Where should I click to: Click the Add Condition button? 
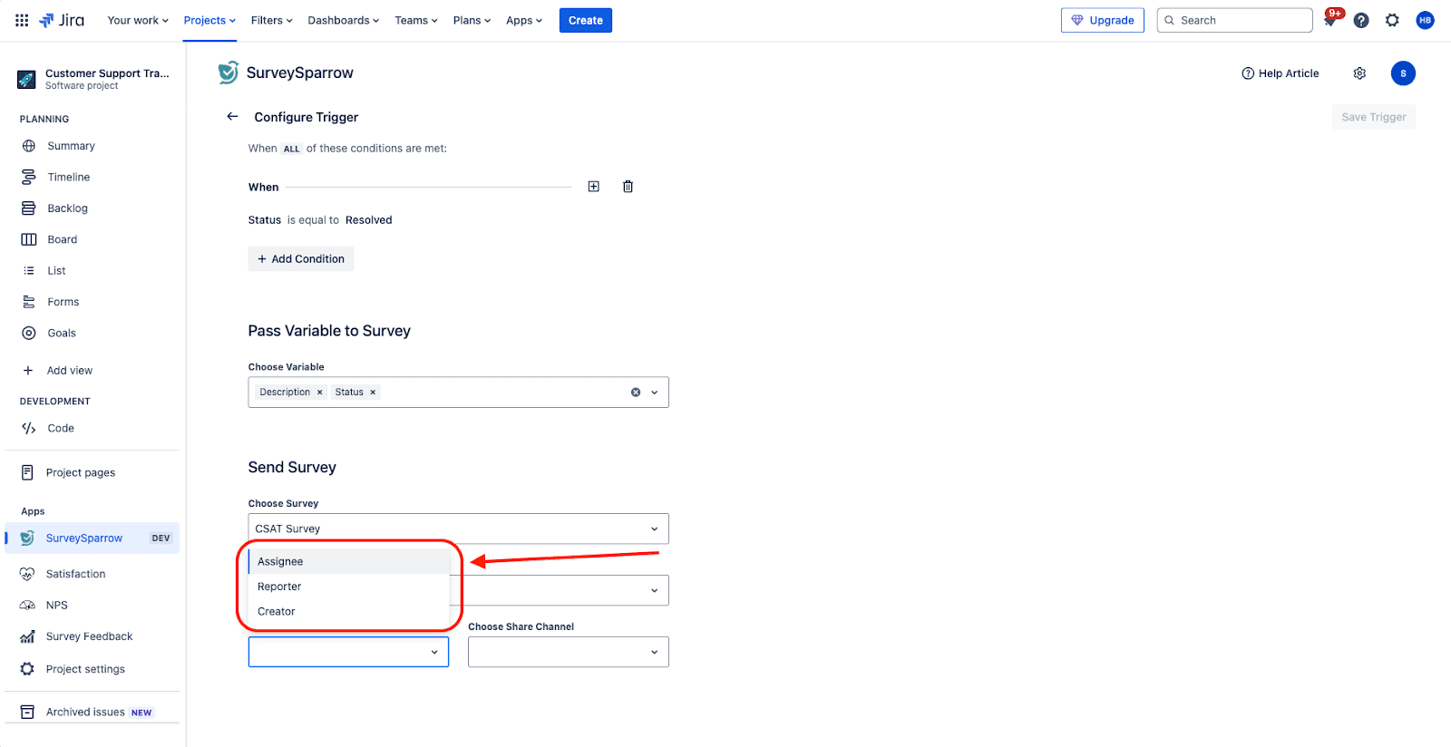[301, 259]
